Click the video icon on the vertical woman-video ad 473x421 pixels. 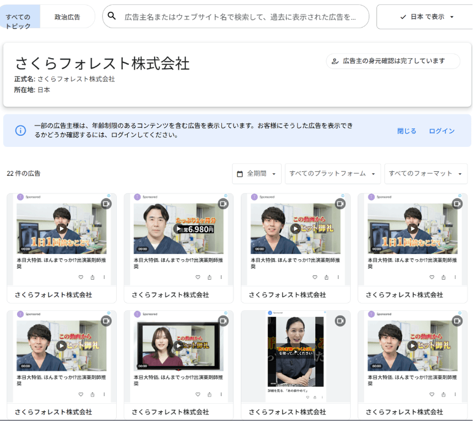click(x=340, y=321)
